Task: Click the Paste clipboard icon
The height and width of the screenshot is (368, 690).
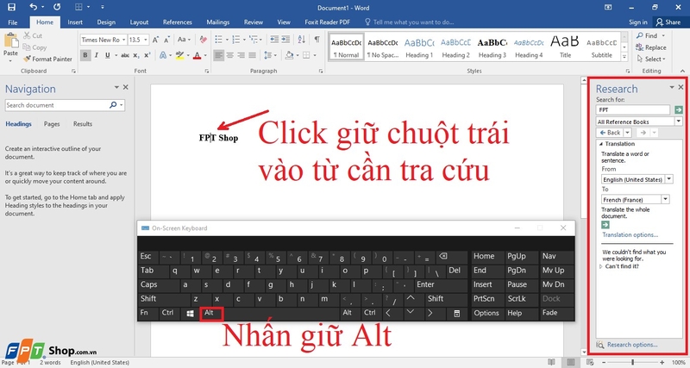Action: tap(10, 41)
